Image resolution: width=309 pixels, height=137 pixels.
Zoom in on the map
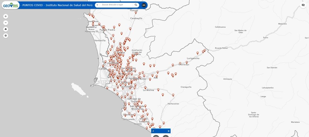6,16
